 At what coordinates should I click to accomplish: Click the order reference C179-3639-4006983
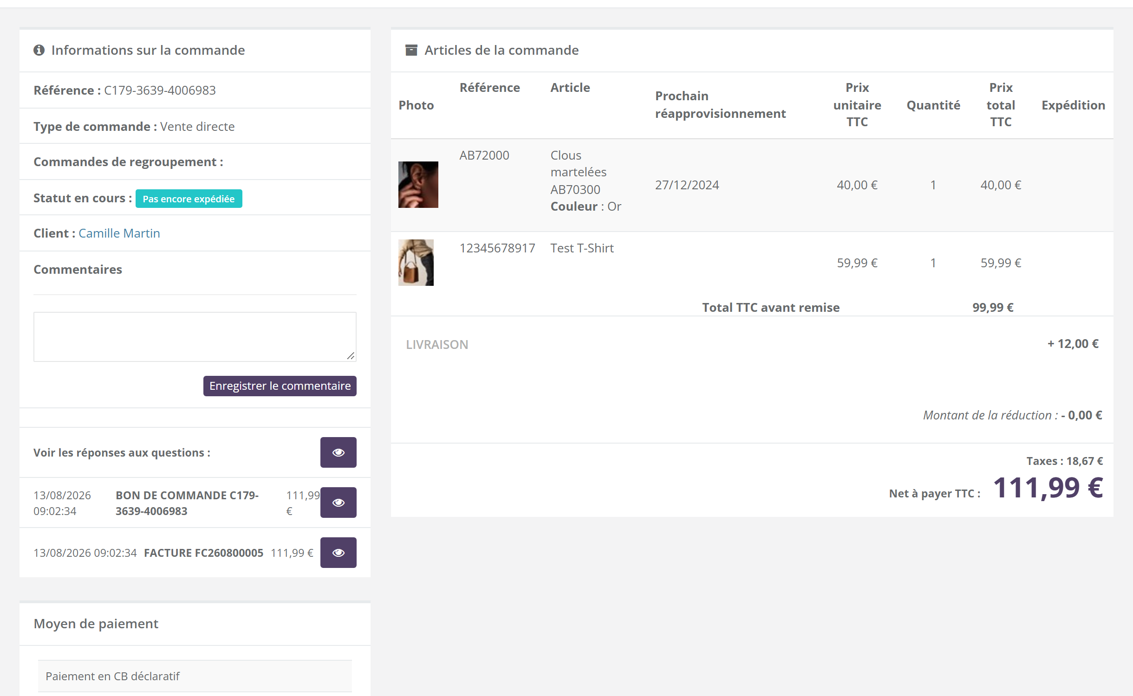tap(160, 90)
